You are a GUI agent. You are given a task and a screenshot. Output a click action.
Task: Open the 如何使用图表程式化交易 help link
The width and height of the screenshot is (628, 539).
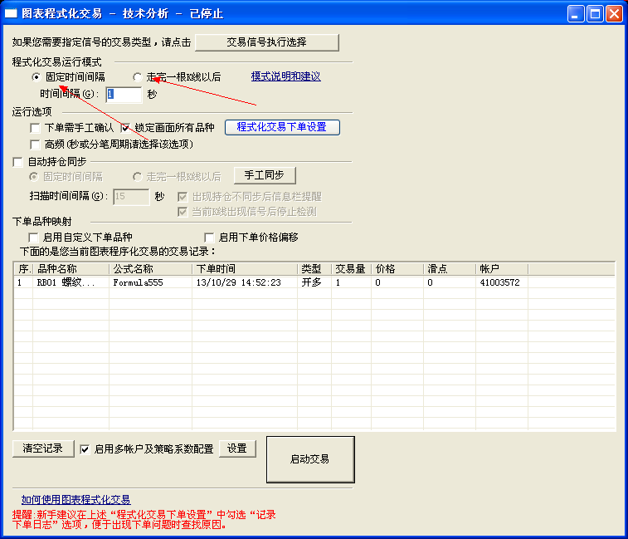(x=75, y=500)
